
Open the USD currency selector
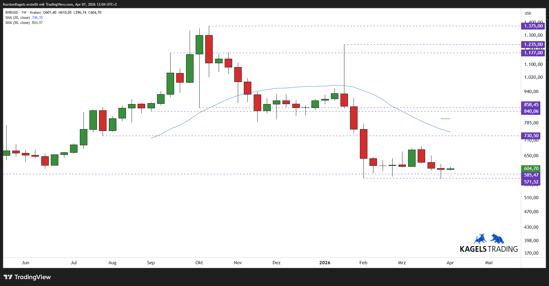[528, 13]
